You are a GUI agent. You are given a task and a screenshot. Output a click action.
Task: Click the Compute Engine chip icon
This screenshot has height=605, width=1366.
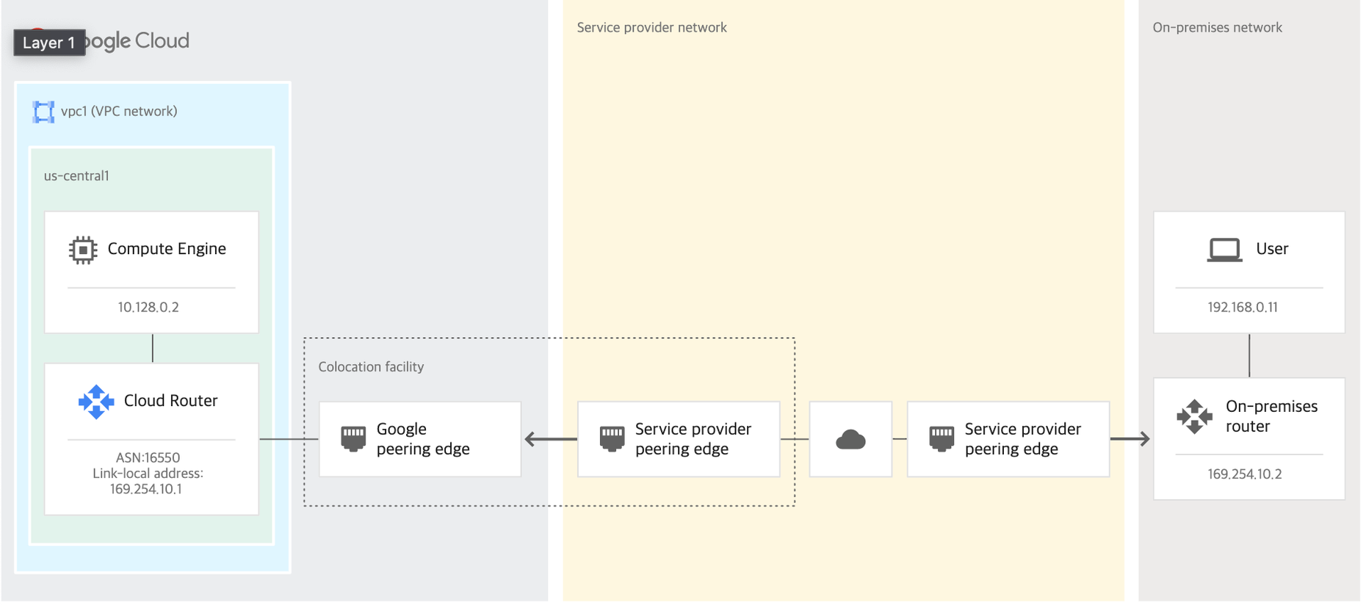(x=83, y=250)
